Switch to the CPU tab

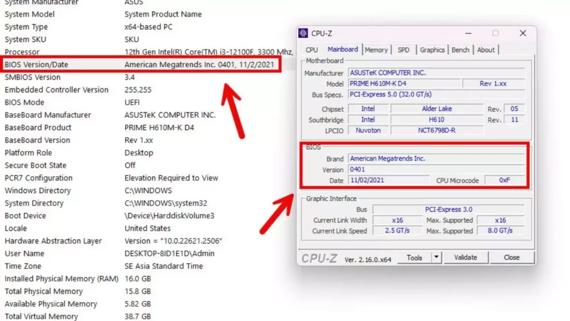312,50
